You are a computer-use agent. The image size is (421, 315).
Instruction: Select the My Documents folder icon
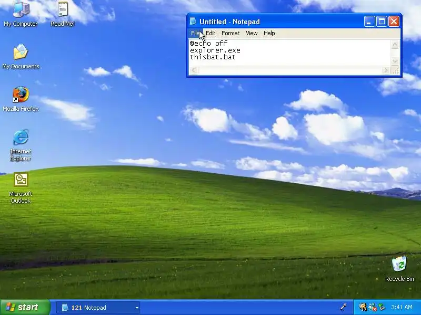[21, 57]
